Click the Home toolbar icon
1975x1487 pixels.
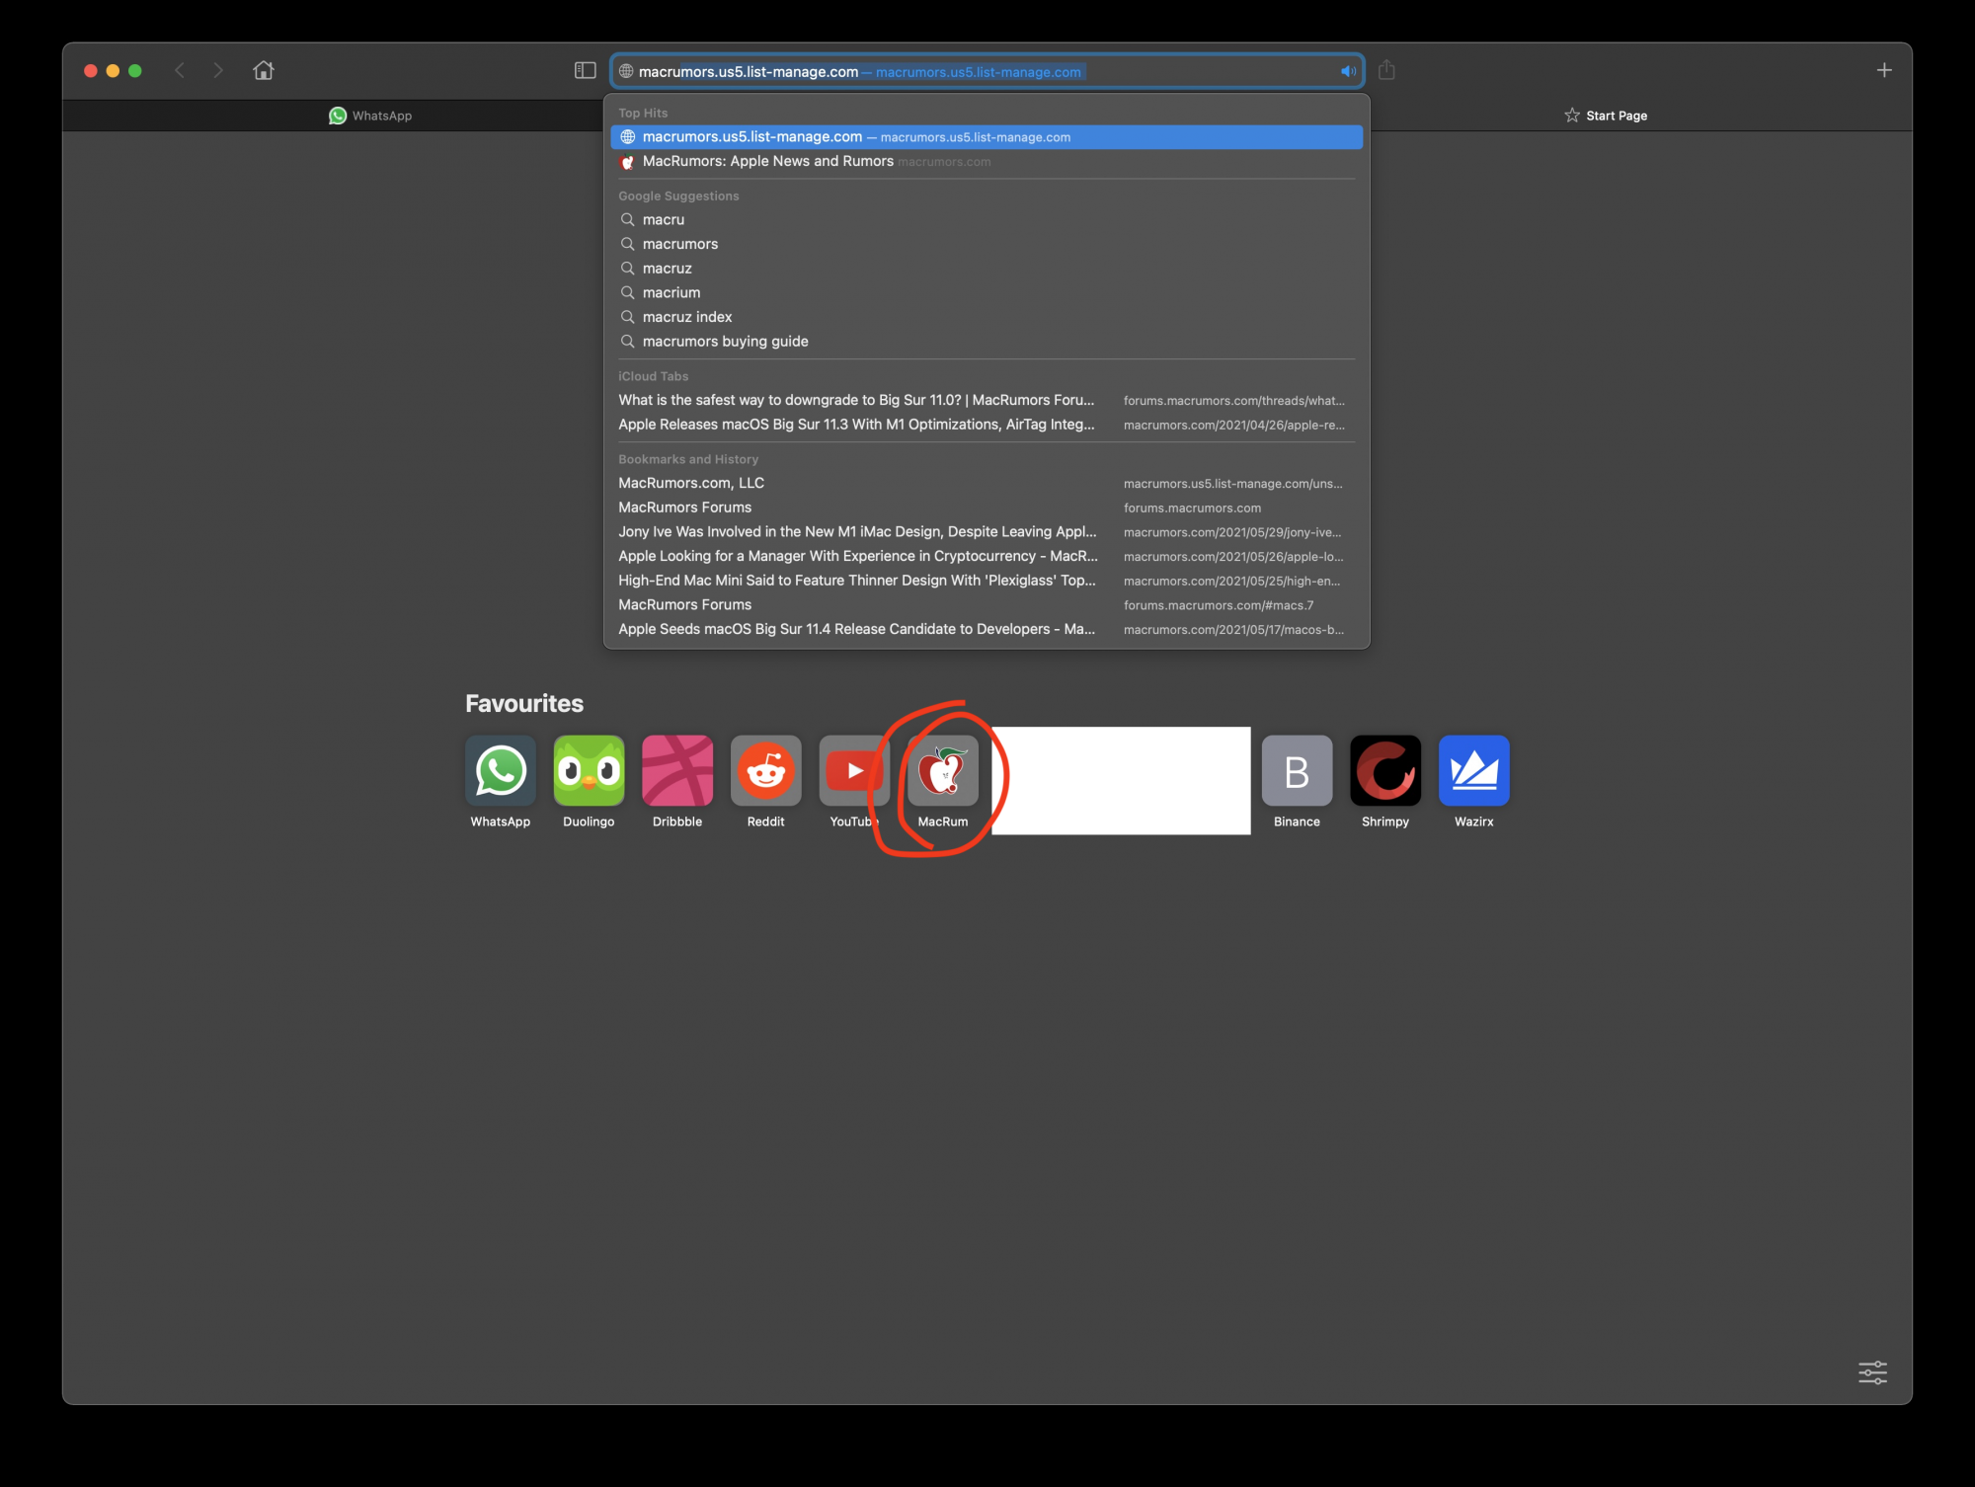[x=263, y=70]
